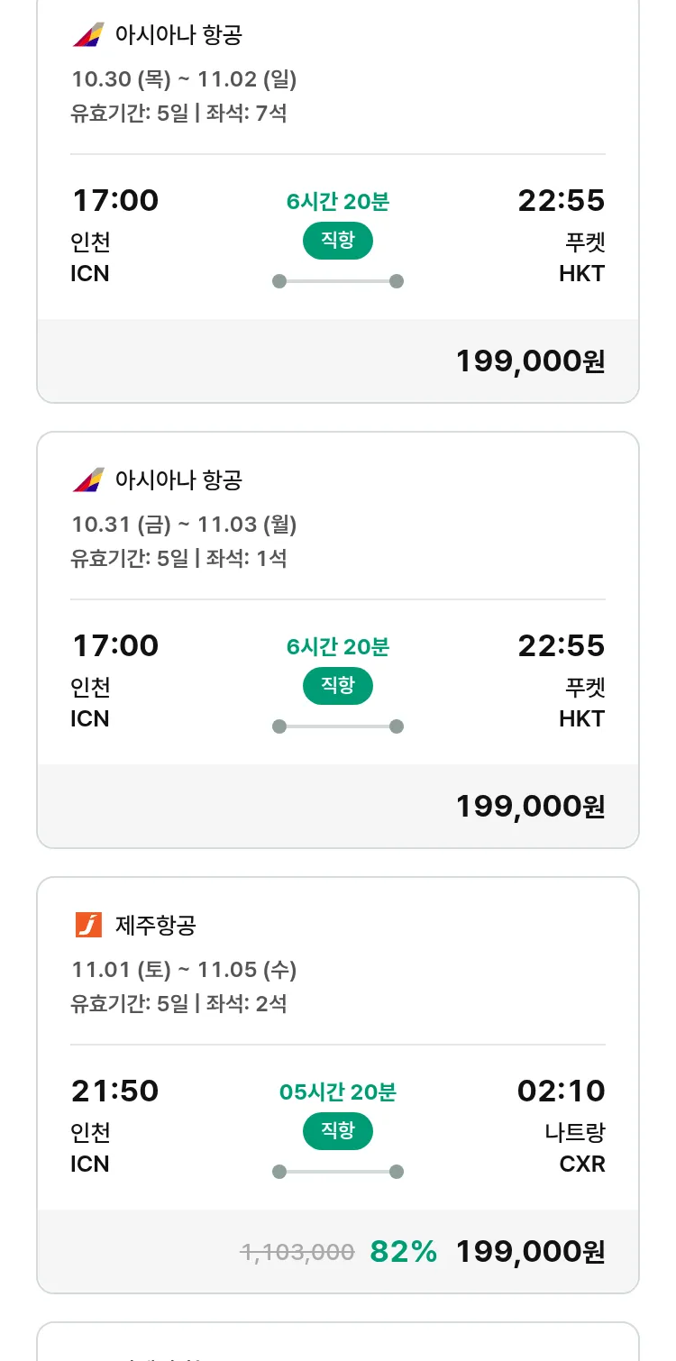The width and height of the screenshot is (676, 1361).
Task: Select the discounted 199,000원 Jeju Air price
Action: click(530, 1251)
